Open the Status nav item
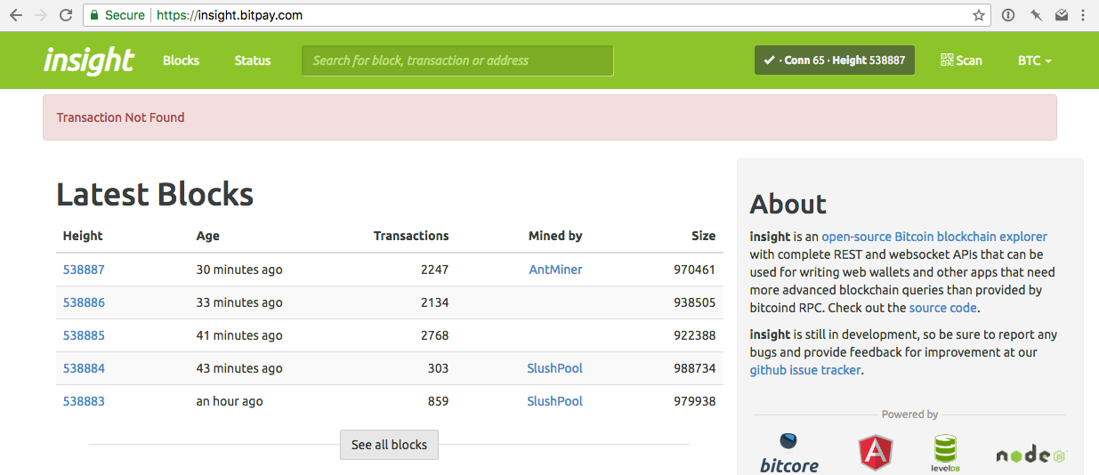This screenshot has height=475, width=1099. (253, 60)
